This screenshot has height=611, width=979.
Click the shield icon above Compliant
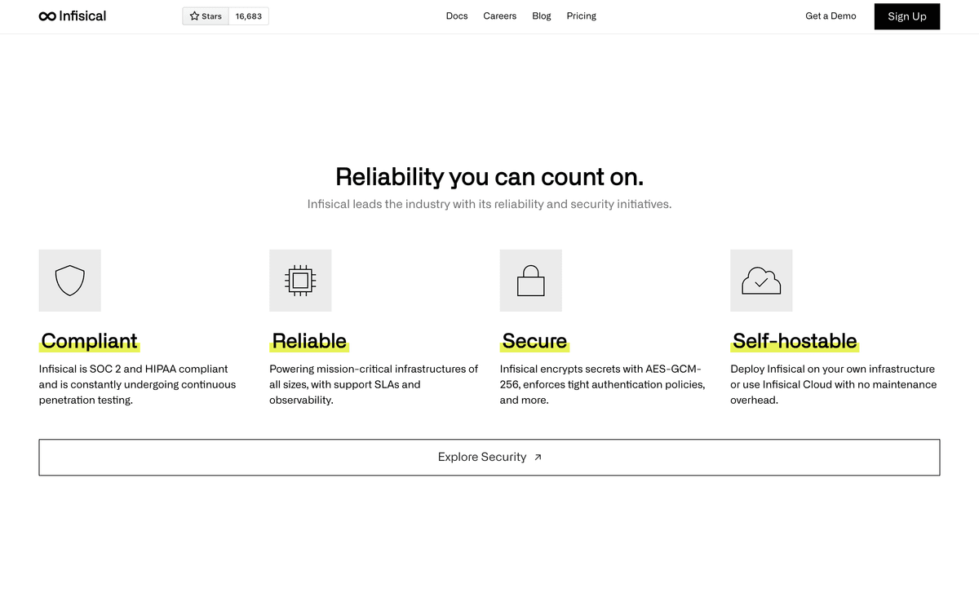click(x=69, y=281)
